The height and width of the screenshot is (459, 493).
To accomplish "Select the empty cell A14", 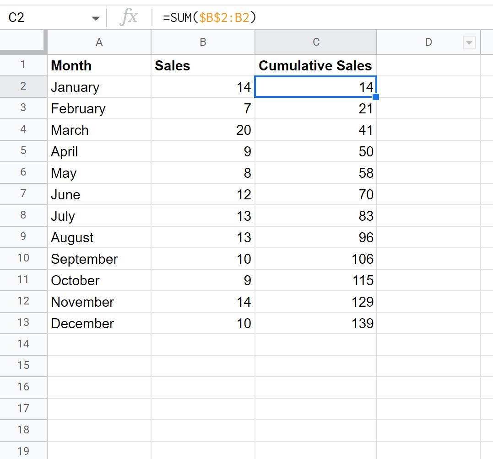I will click(99, 345).
